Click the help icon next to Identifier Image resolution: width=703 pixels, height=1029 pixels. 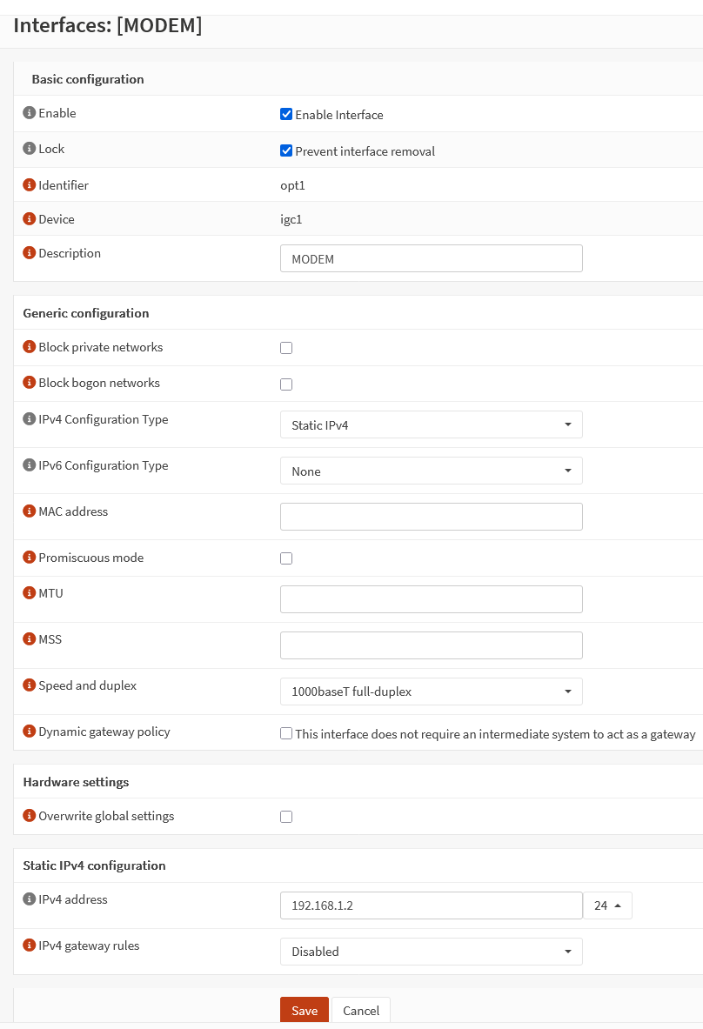tap(29, 185)
